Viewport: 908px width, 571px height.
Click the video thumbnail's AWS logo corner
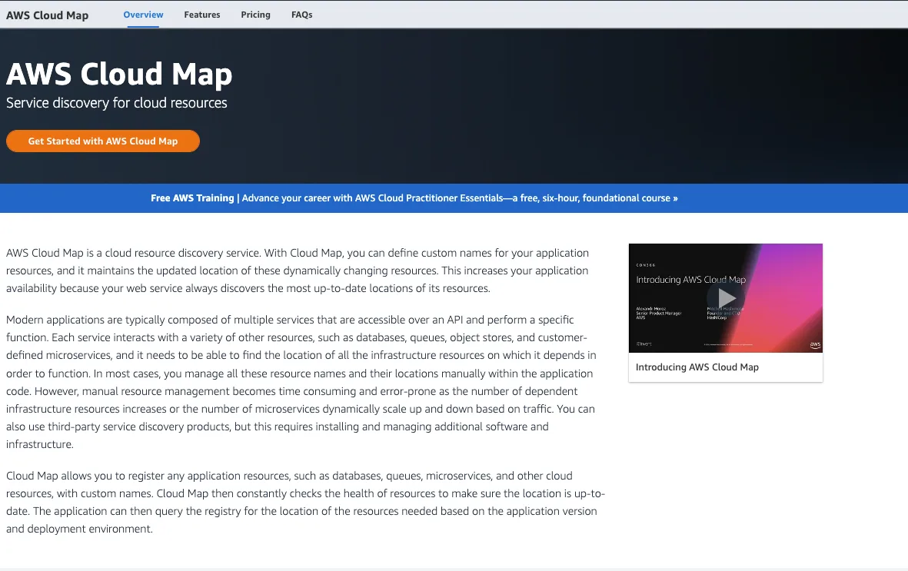(x=815, y=344)
